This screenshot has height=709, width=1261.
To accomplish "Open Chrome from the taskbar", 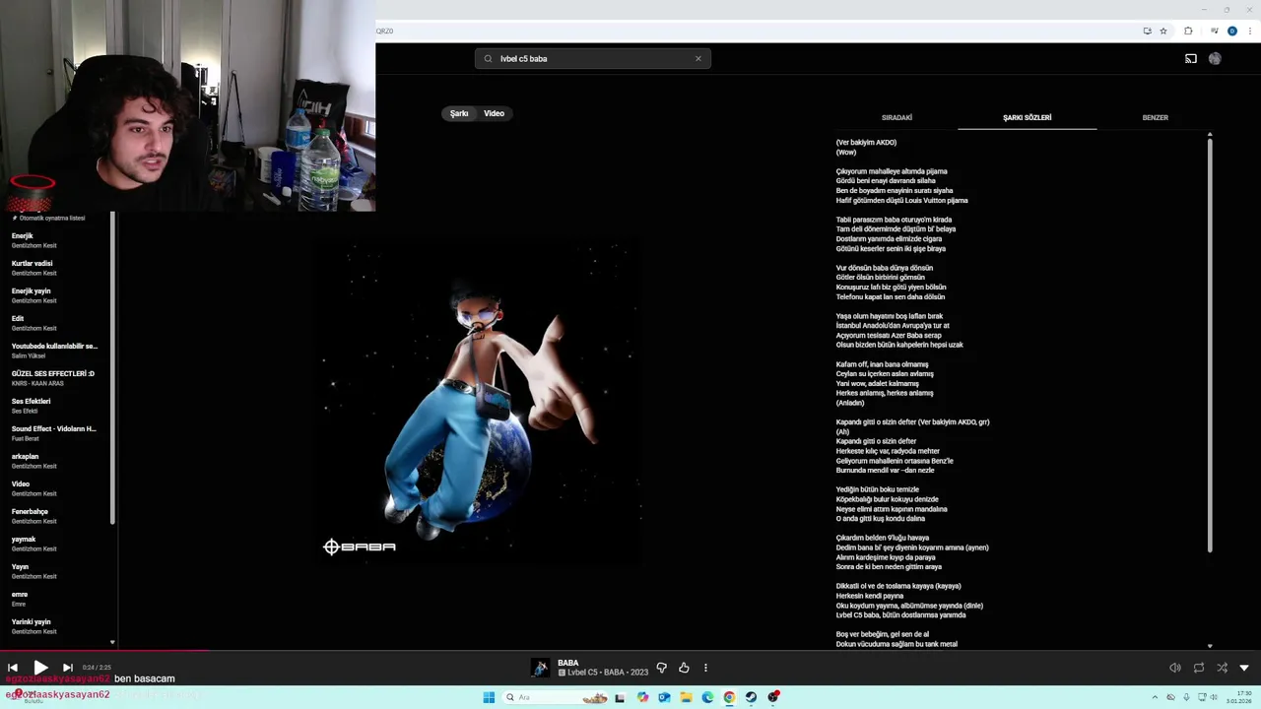I will click(x=729, y=697).
